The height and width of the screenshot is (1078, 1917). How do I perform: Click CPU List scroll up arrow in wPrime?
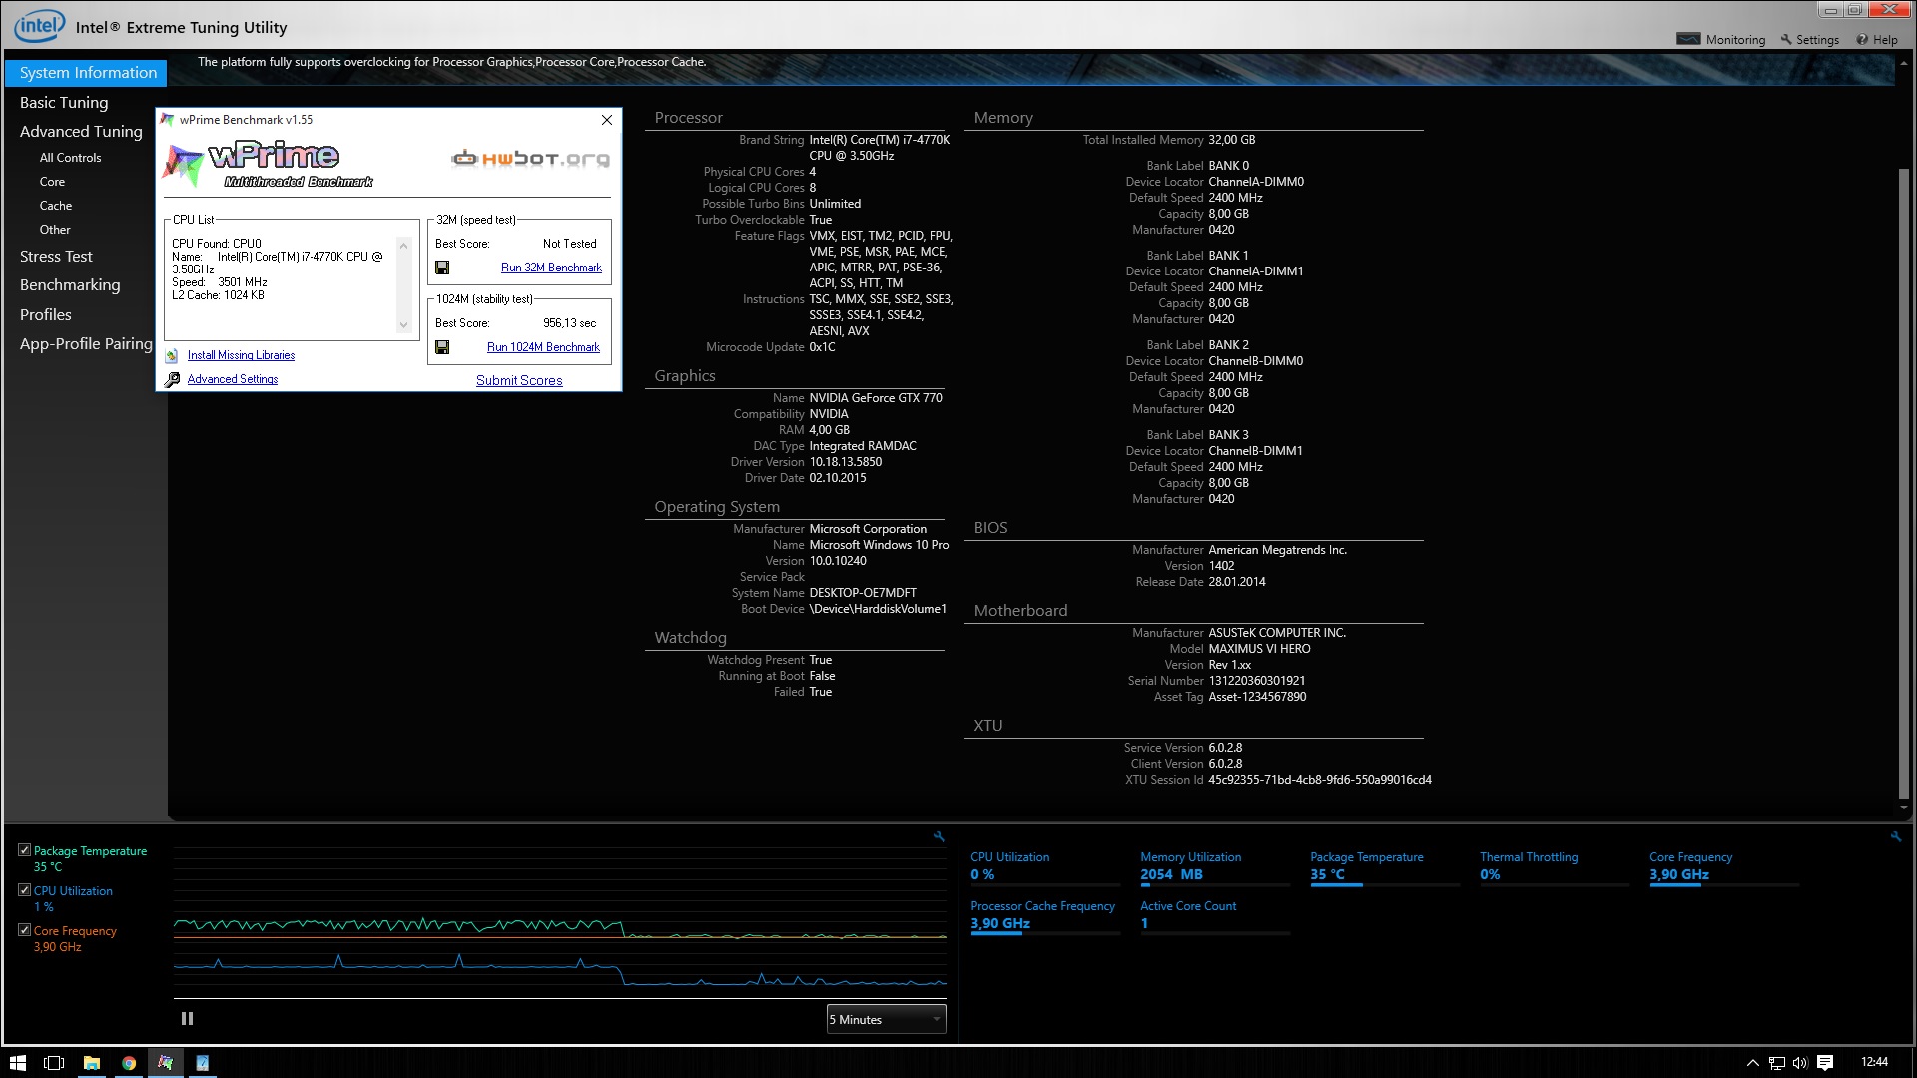coord(403,245)
